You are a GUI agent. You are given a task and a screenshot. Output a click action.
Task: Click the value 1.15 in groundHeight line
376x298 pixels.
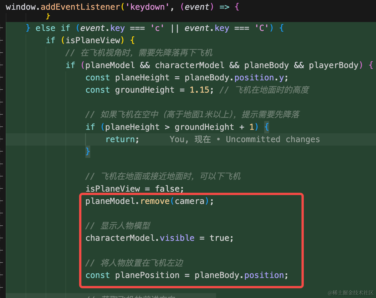(199, 90)
